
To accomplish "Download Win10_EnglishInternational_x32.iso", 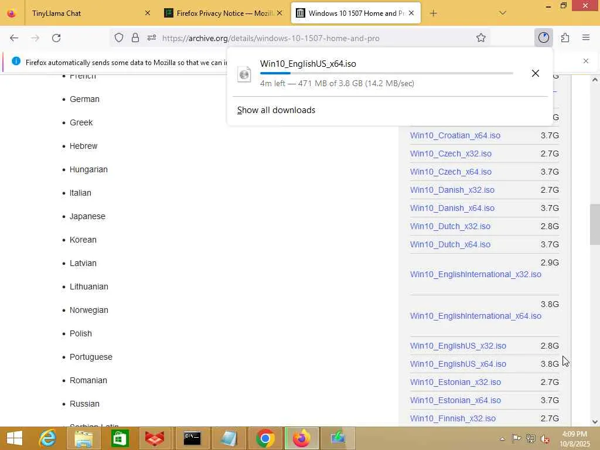I will [x=476, y=274].
